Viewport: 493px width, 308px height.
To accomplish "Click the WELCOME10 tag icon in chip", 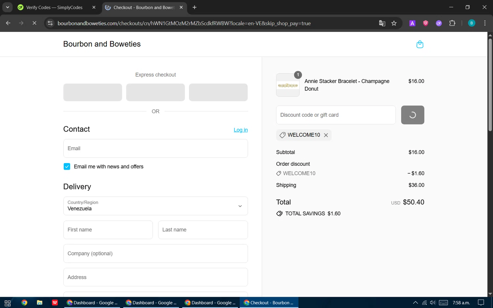I will pyautogui.click(x=282, y=135).
